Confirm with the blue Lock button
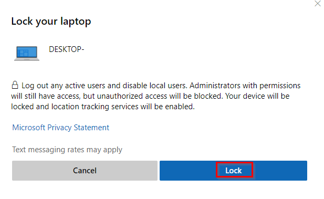Image resolution: width=324 pixels, height=199 pixels. tap(233, 171)
